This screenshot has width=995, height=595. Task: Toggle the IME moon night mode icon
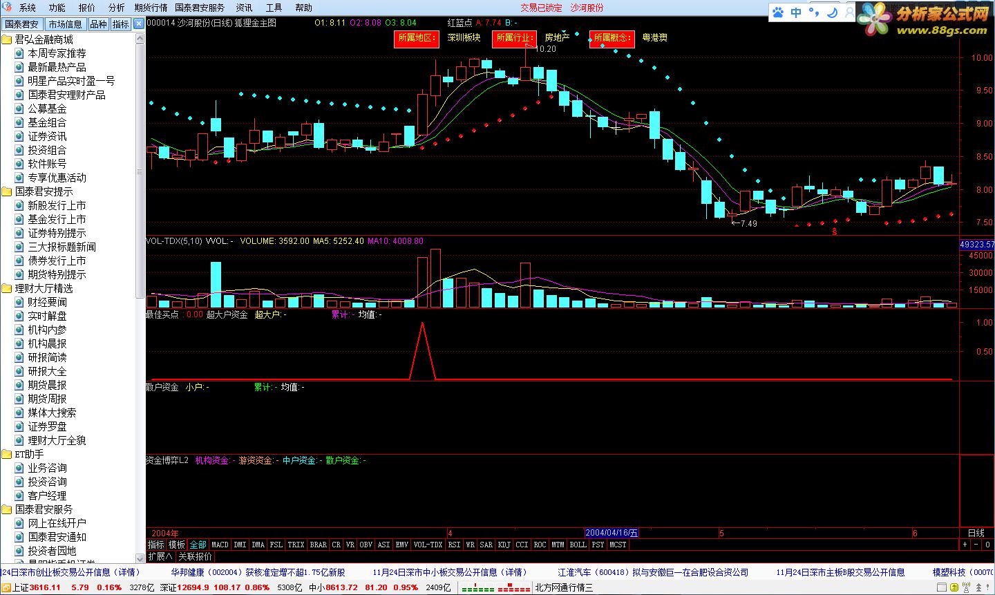pyautogui.click(x=832, y=12)
